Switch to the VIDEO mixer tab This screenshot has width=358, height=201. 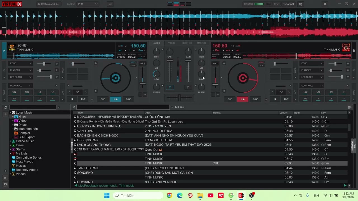(x=171, y=43)
